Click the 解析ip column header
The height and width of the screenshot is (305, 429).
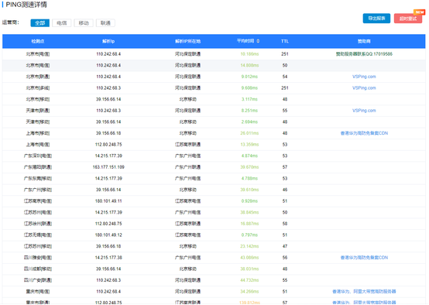108,41
